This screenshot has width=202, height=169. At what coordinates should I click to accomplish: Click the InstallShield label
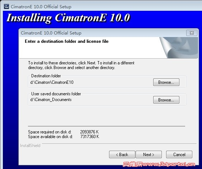point(30,146)
